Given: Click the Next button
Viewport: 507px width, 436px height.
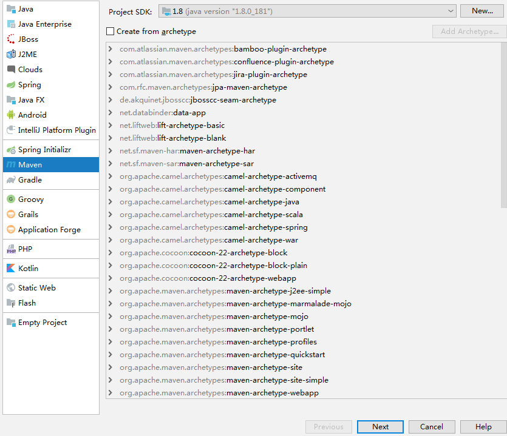Looking at the screenshot, I should (380, 427).
